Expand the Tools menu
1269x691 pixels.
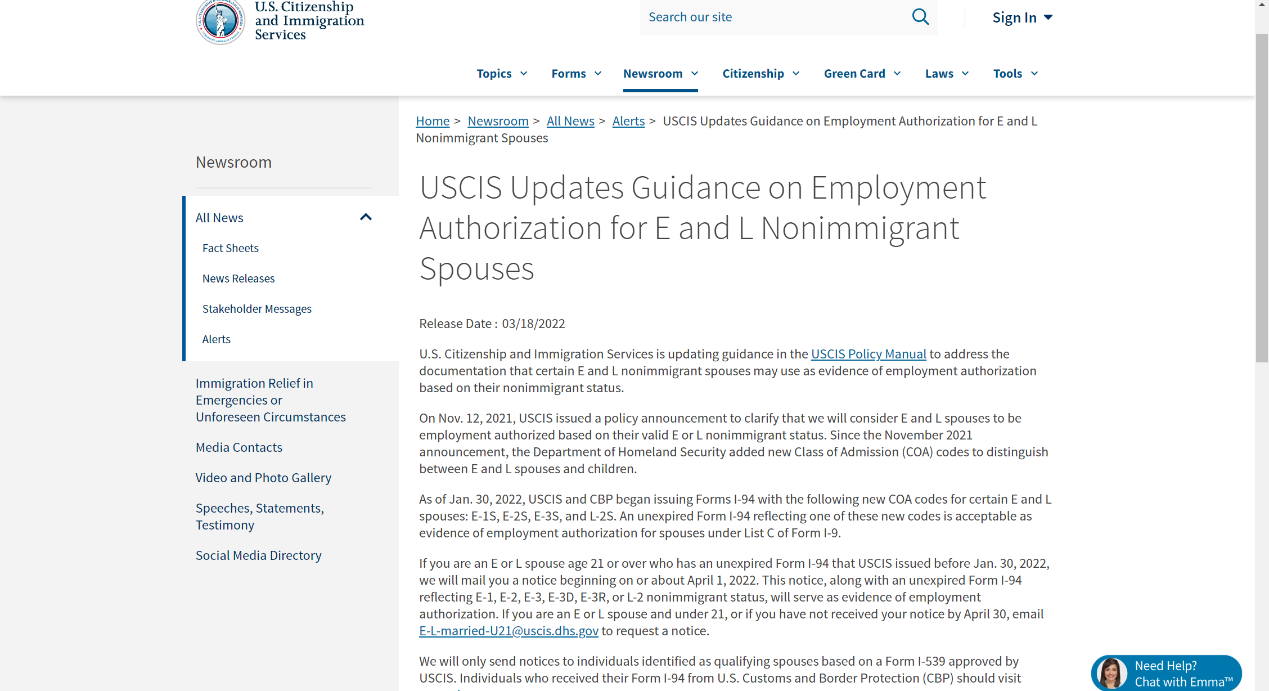pyautogui.click(x=1015, y=74)
